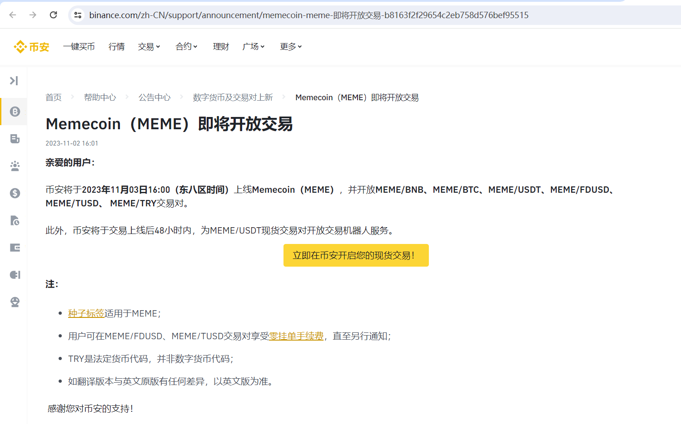Expand the 合约 dropdown menu

(x=186, y=47)
